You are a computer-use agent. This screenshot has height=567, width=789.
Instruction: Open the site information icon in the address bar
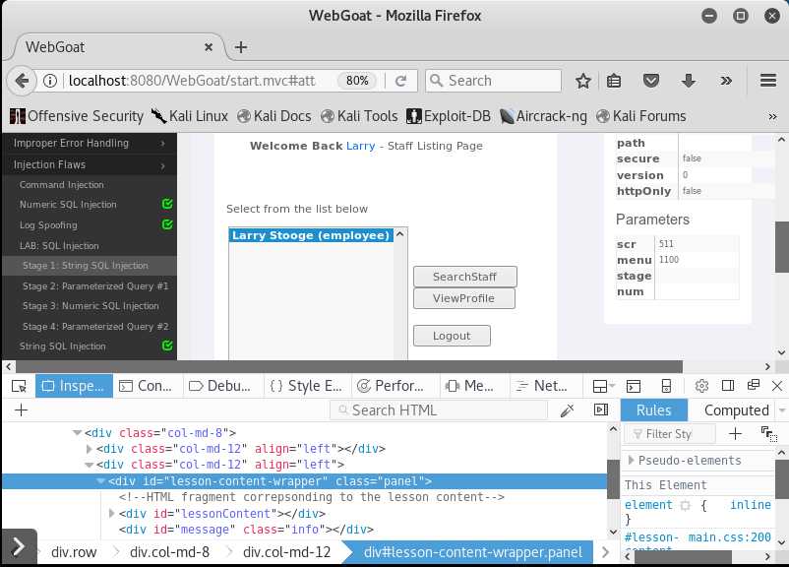[50, 81]
